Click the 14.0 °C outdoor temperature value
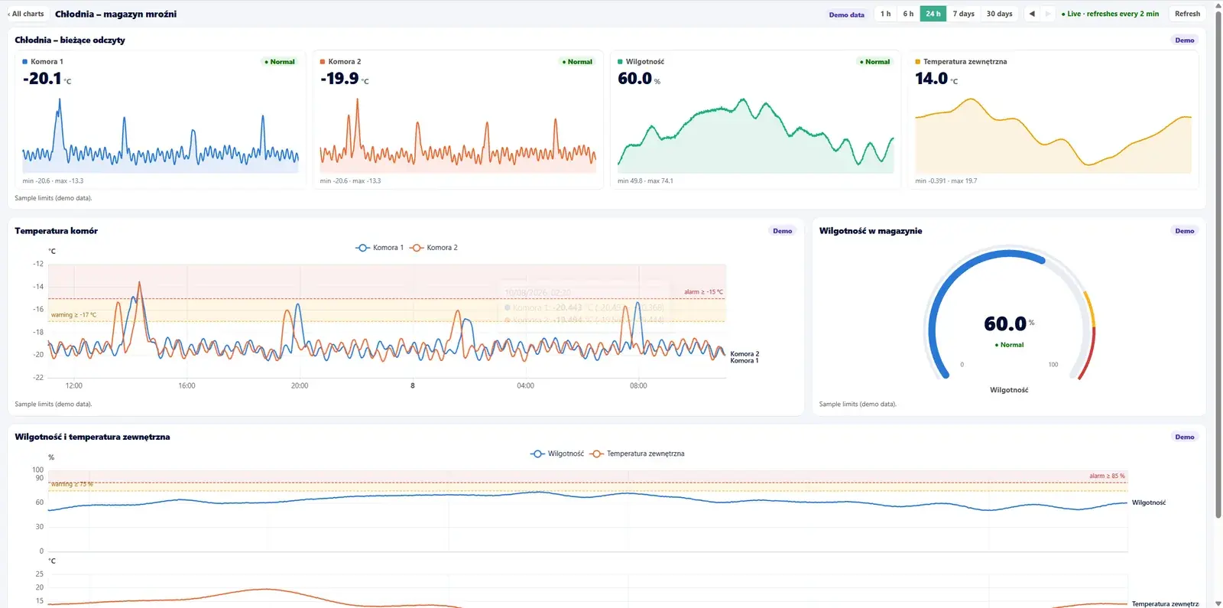 pos(936,79)
